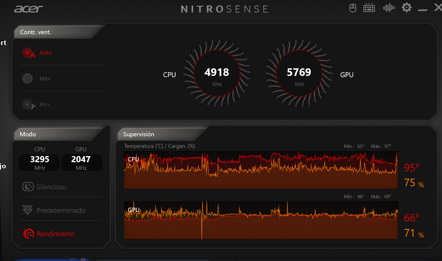Click the Rendimiento performance icon
The height and width of the screenshot is (261, 442).
tap(28, 234)
